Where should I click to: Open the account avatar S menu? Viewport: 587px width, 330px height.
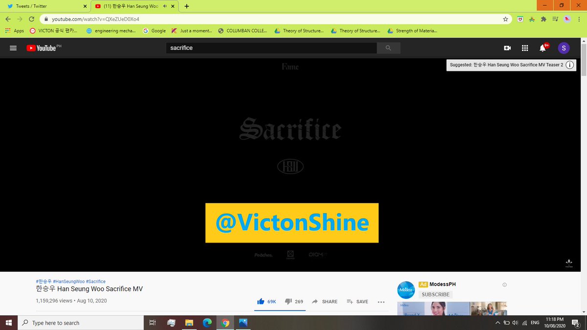pyautogui.click(x=564, y=48)
